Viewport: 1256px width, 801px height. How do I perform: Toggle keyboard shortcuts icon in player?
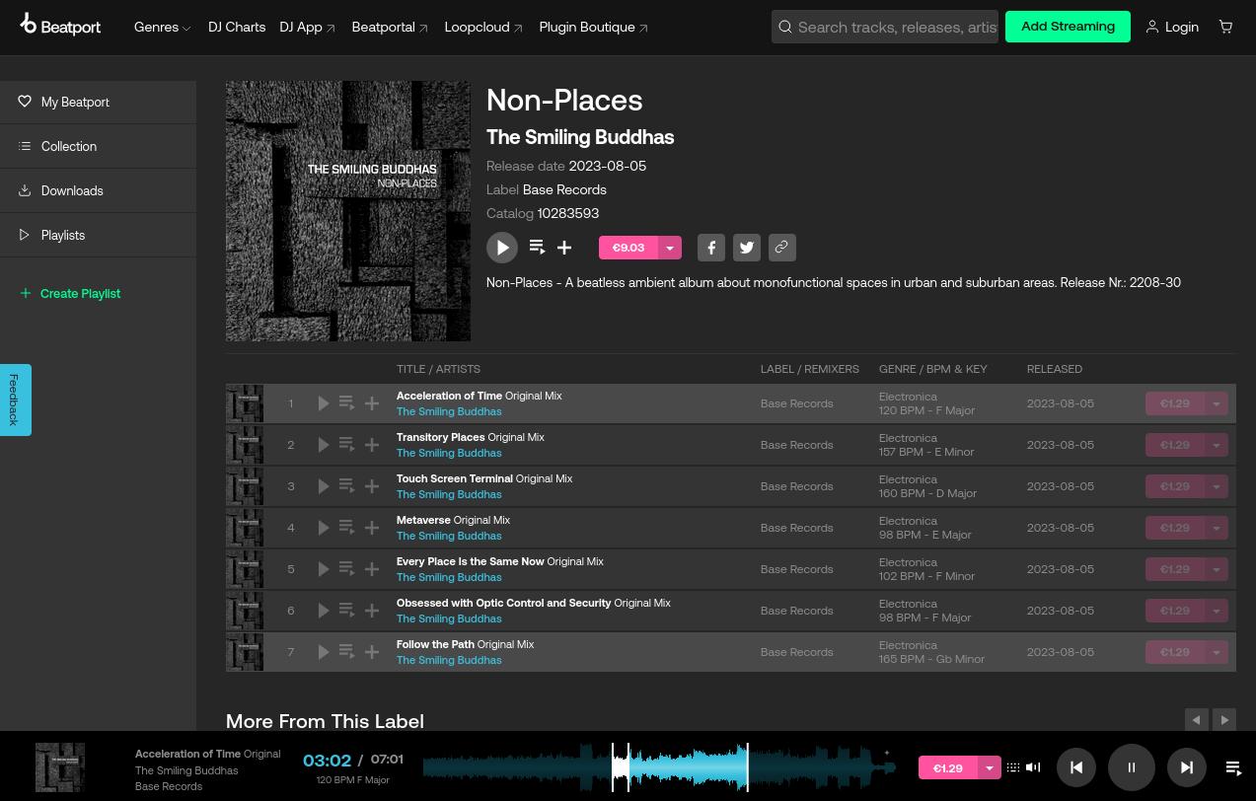[1013, 767]
